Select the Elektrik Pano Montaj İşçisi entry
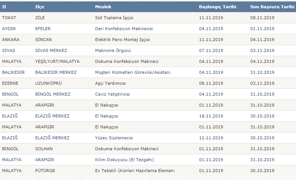 coord(122,40)
